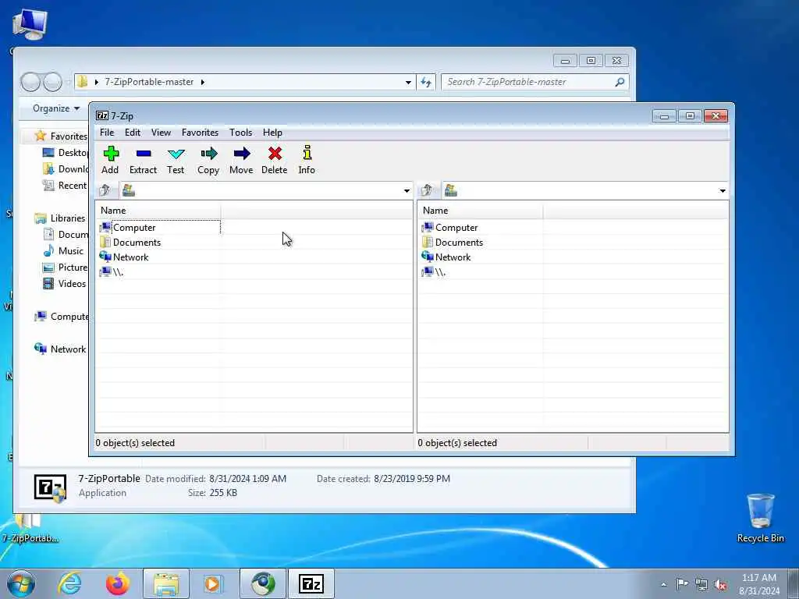Open the View menu in 7-Zip

click(x=161, y=133)
